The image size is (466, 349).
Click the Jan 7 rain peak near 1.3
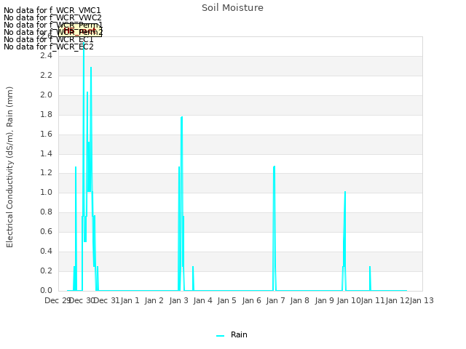click(x=274, y=167)
